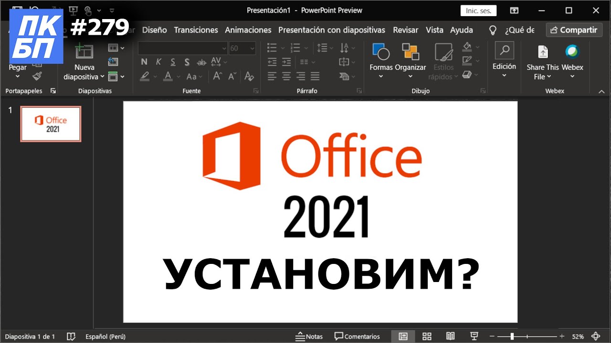Viewport: 611px width, 343px height.
Task: Click the 52% zoom level value
Action: click(578, 336)
